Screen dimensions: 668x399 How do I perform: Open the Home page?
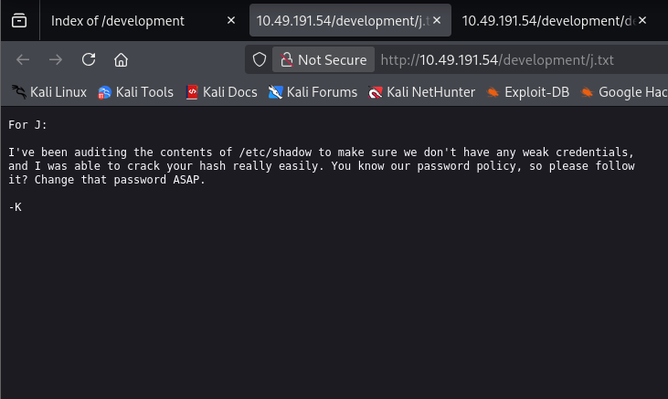point(121,60)
